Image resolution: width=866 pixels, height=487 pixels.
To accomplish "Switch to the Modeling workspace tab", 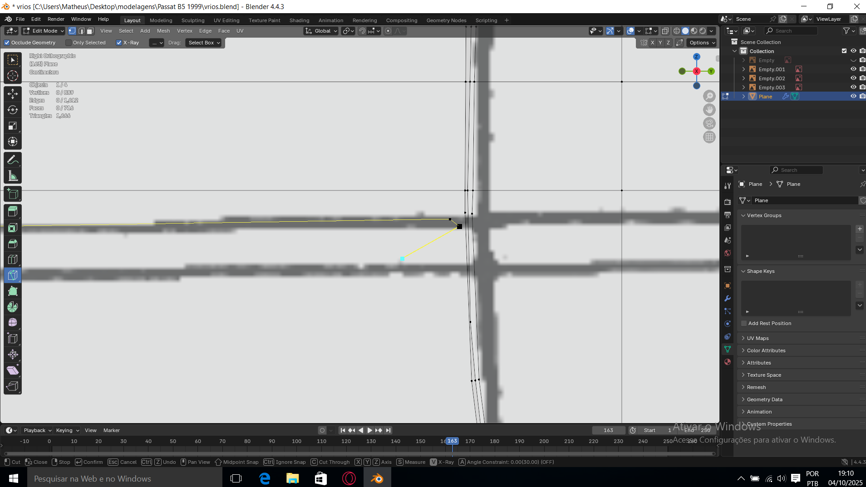I will tap(161, 20).
